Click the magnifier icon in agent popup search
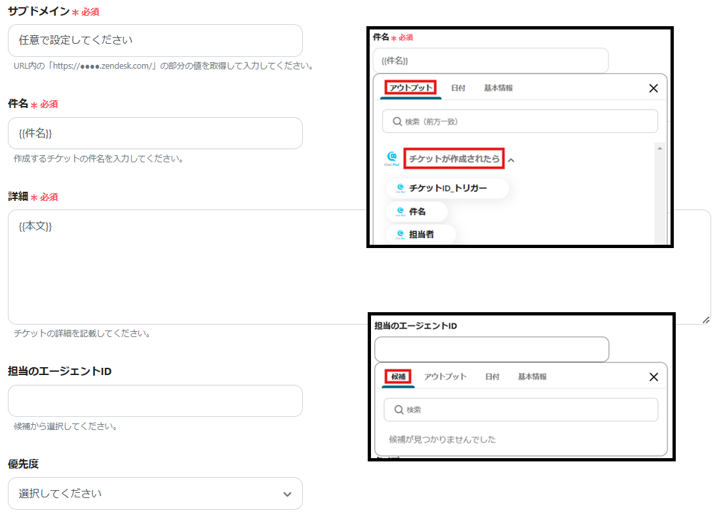The image size is (721, 519). (x=399, y=410)
